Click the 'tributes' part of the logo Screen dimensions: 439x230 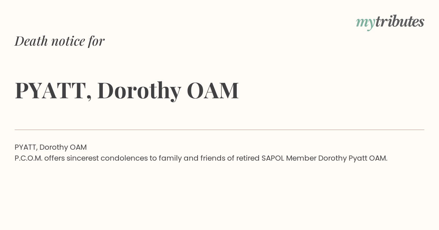point(400,22)
